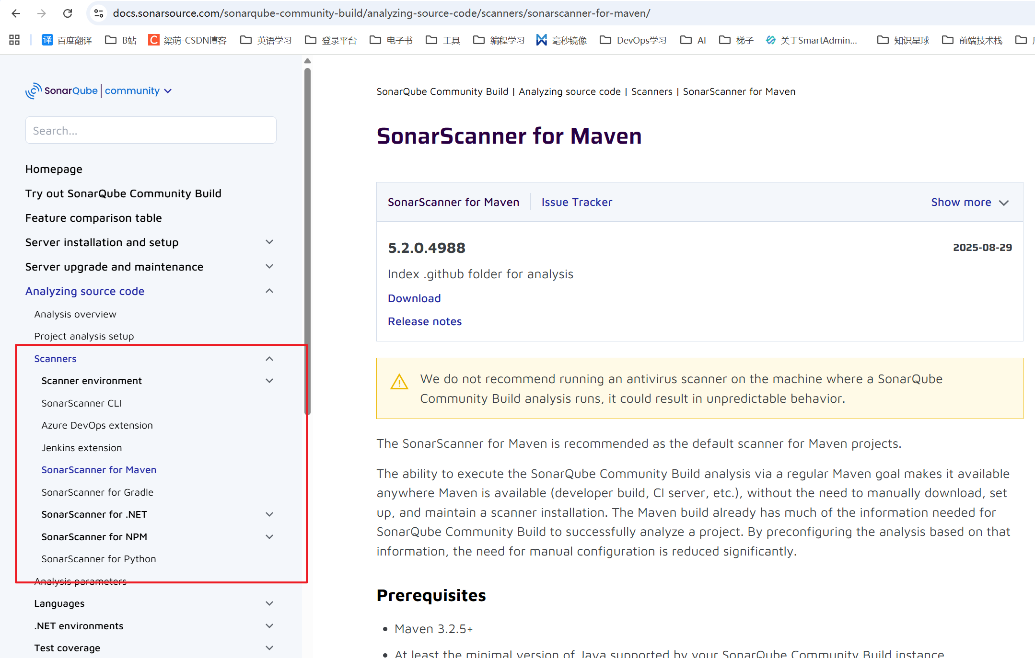Open SonarScanner CLI page

81,403
